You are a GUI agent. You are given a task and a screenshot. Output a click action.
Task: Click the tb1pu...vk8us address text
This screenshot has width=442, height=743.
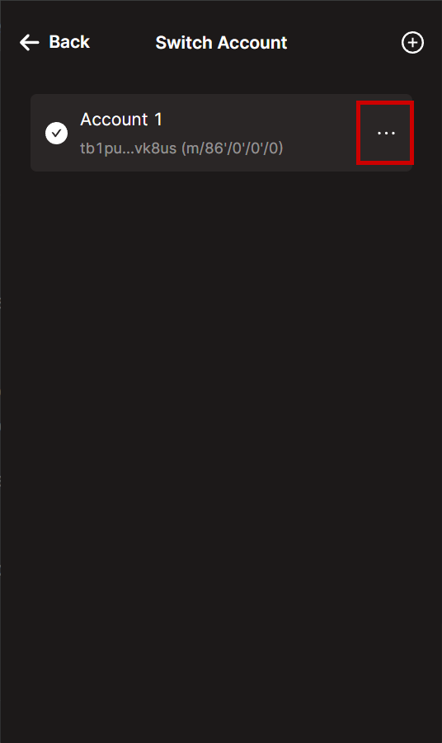(x=128, y=148)
